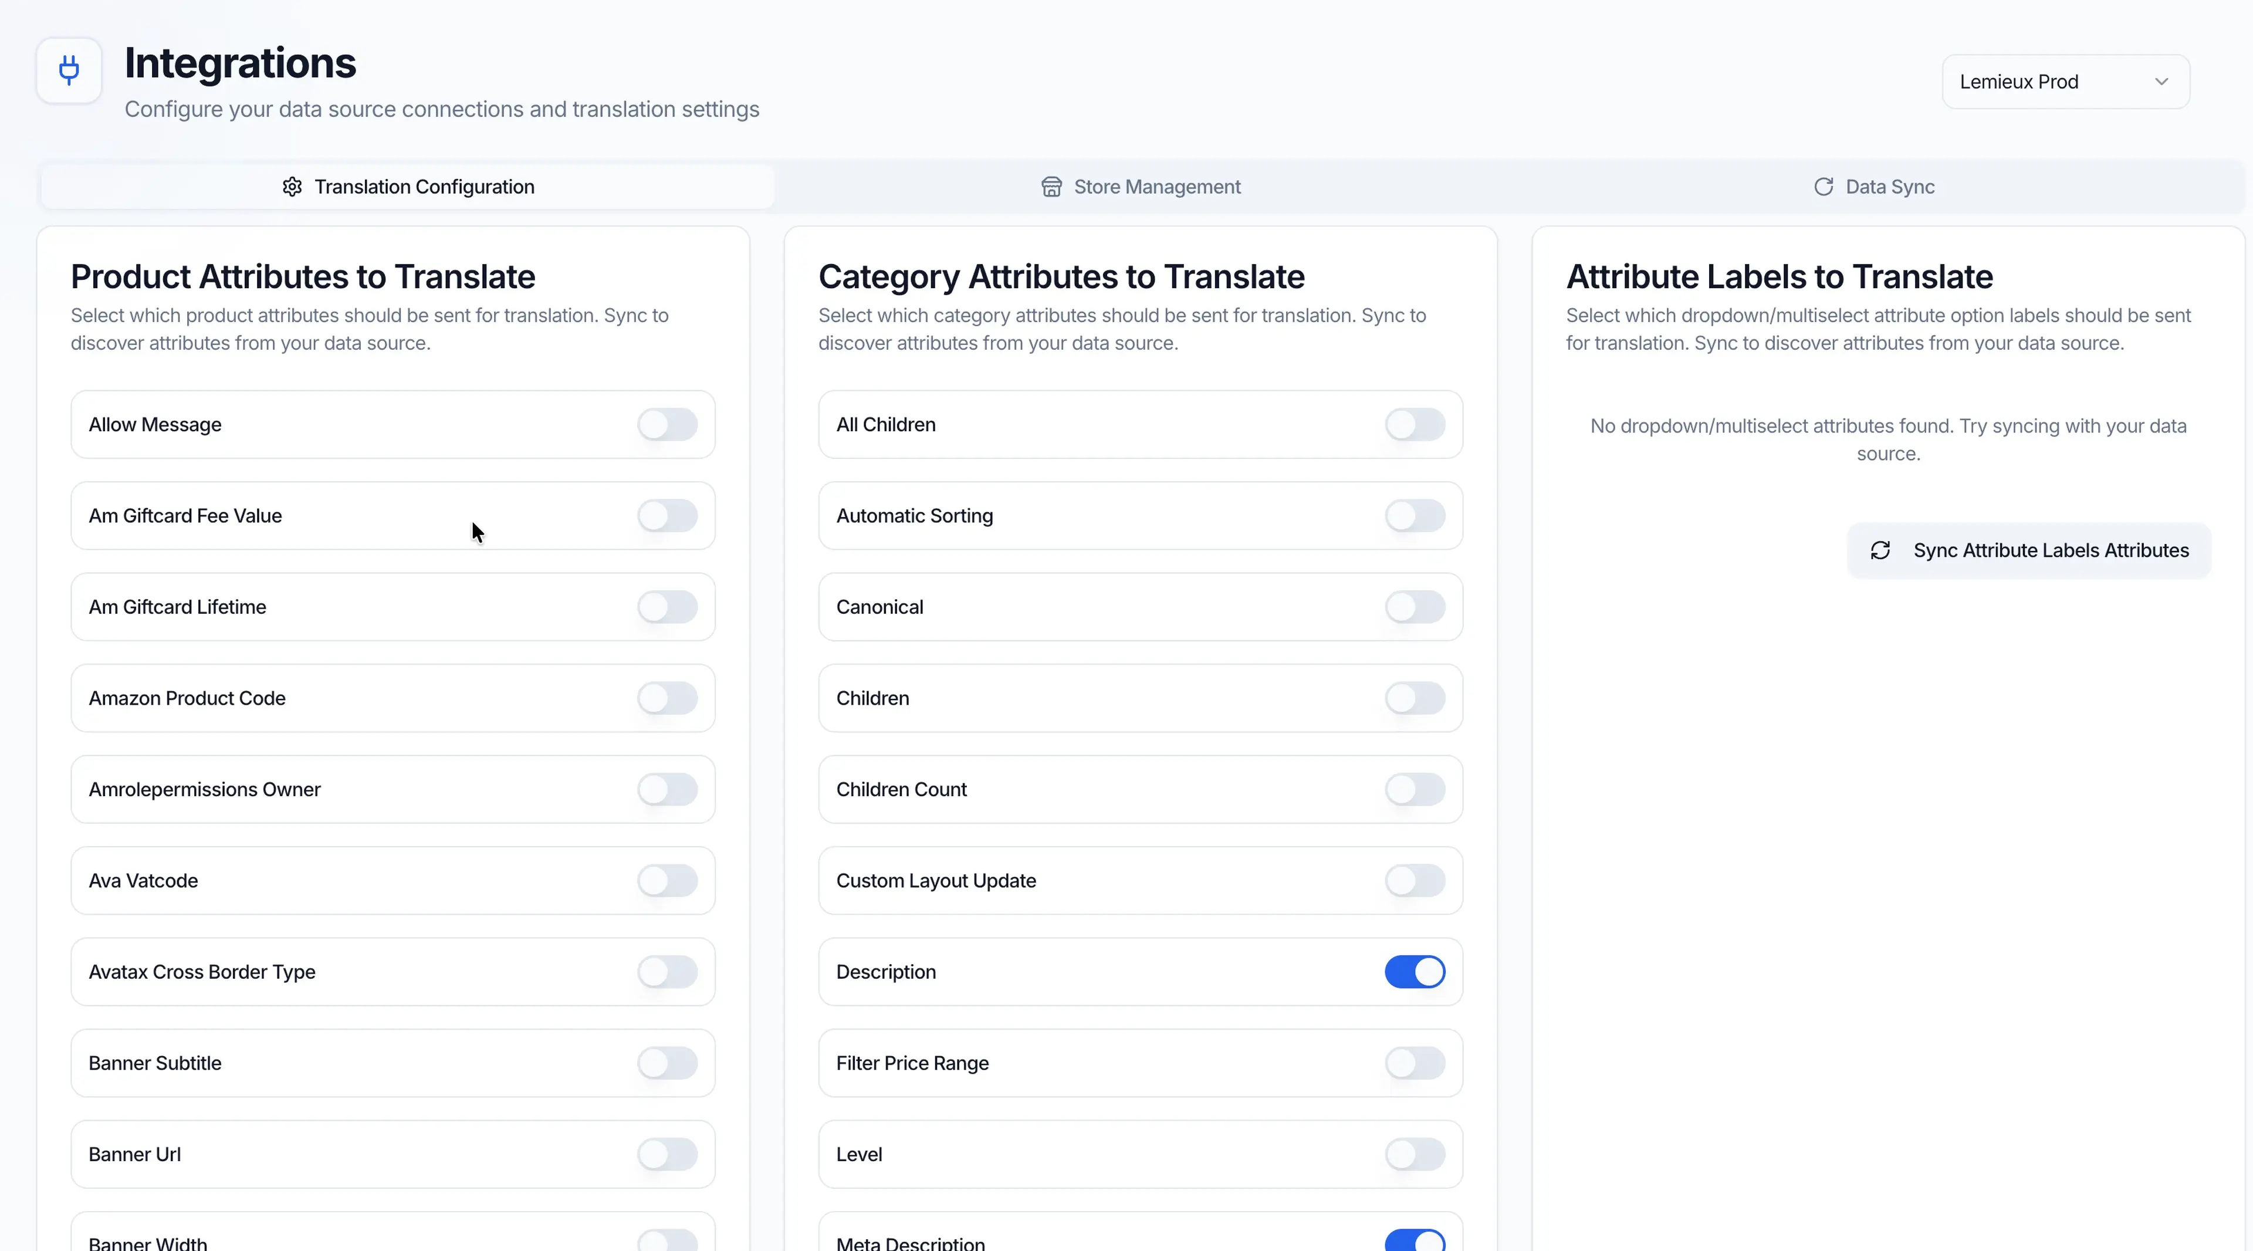Click the Integrations plug icon
The width and height of the screenshot is (2253, 1251).
click(69, 70)
